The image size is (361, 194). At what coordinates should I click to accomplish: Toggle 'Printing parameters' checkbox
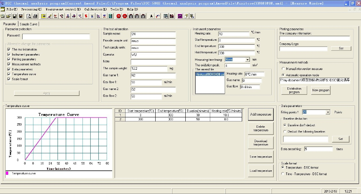pyautogui.click(x=9, y=59)
